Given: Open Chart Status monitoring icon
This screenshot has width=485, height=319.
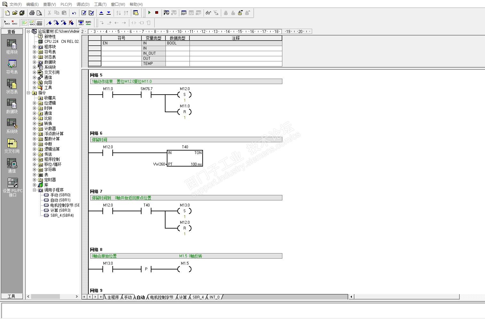Looking at the screenshot, I should (x=184, y=13).
